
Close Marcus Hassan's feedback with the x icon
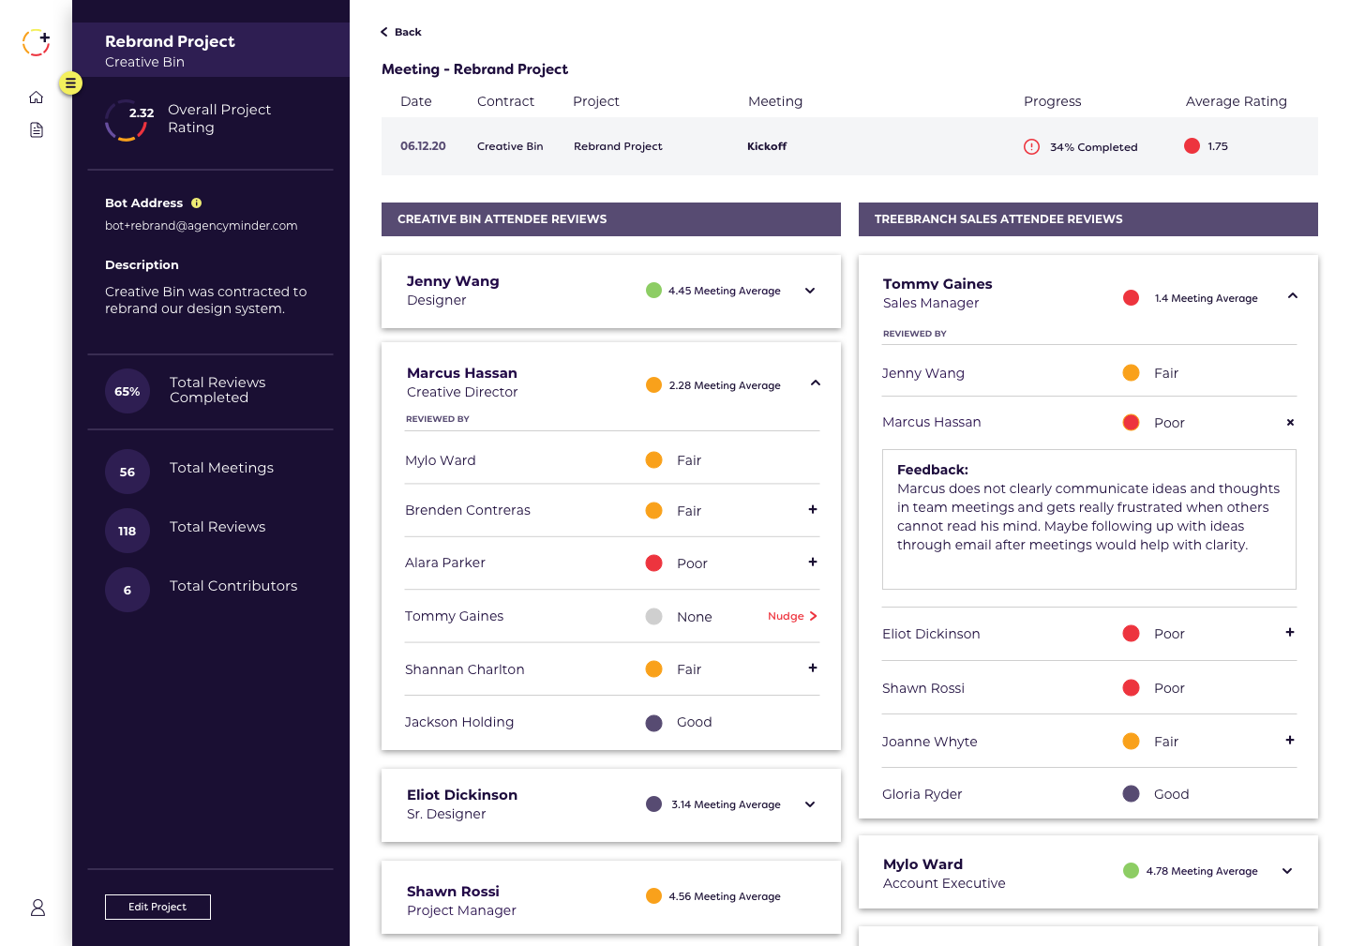tap(1290, 423)
